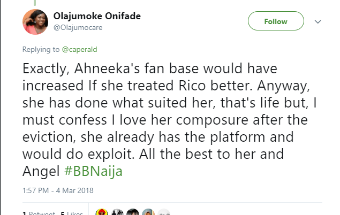Screen dimensions: 340x215
Task: Open the second liker's black-and-white avatar
Action: [x=117, y=213]
